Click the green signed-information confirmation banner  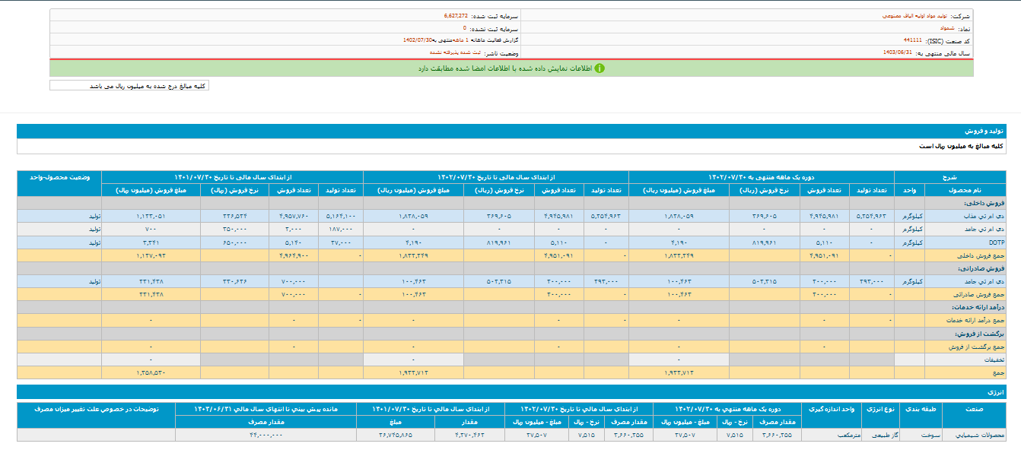pyautogui.click(x=510, y=68)
